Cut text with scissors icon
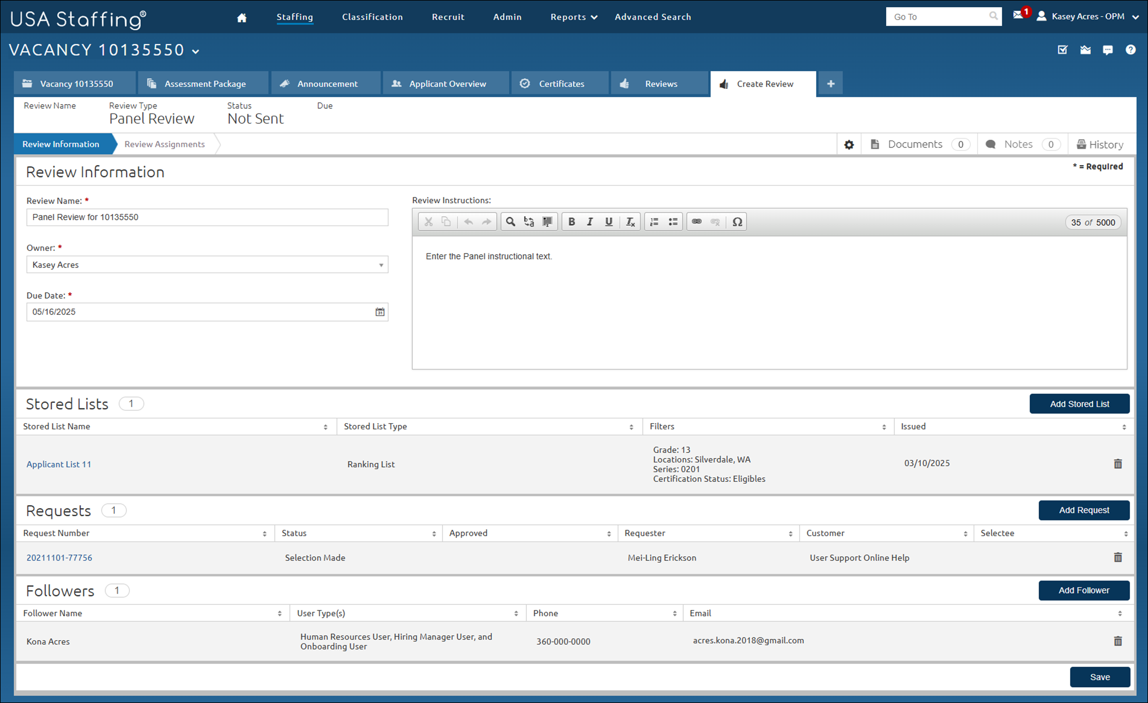The image size is (1148, 703). pyautogui.click(x=428, y=222)
